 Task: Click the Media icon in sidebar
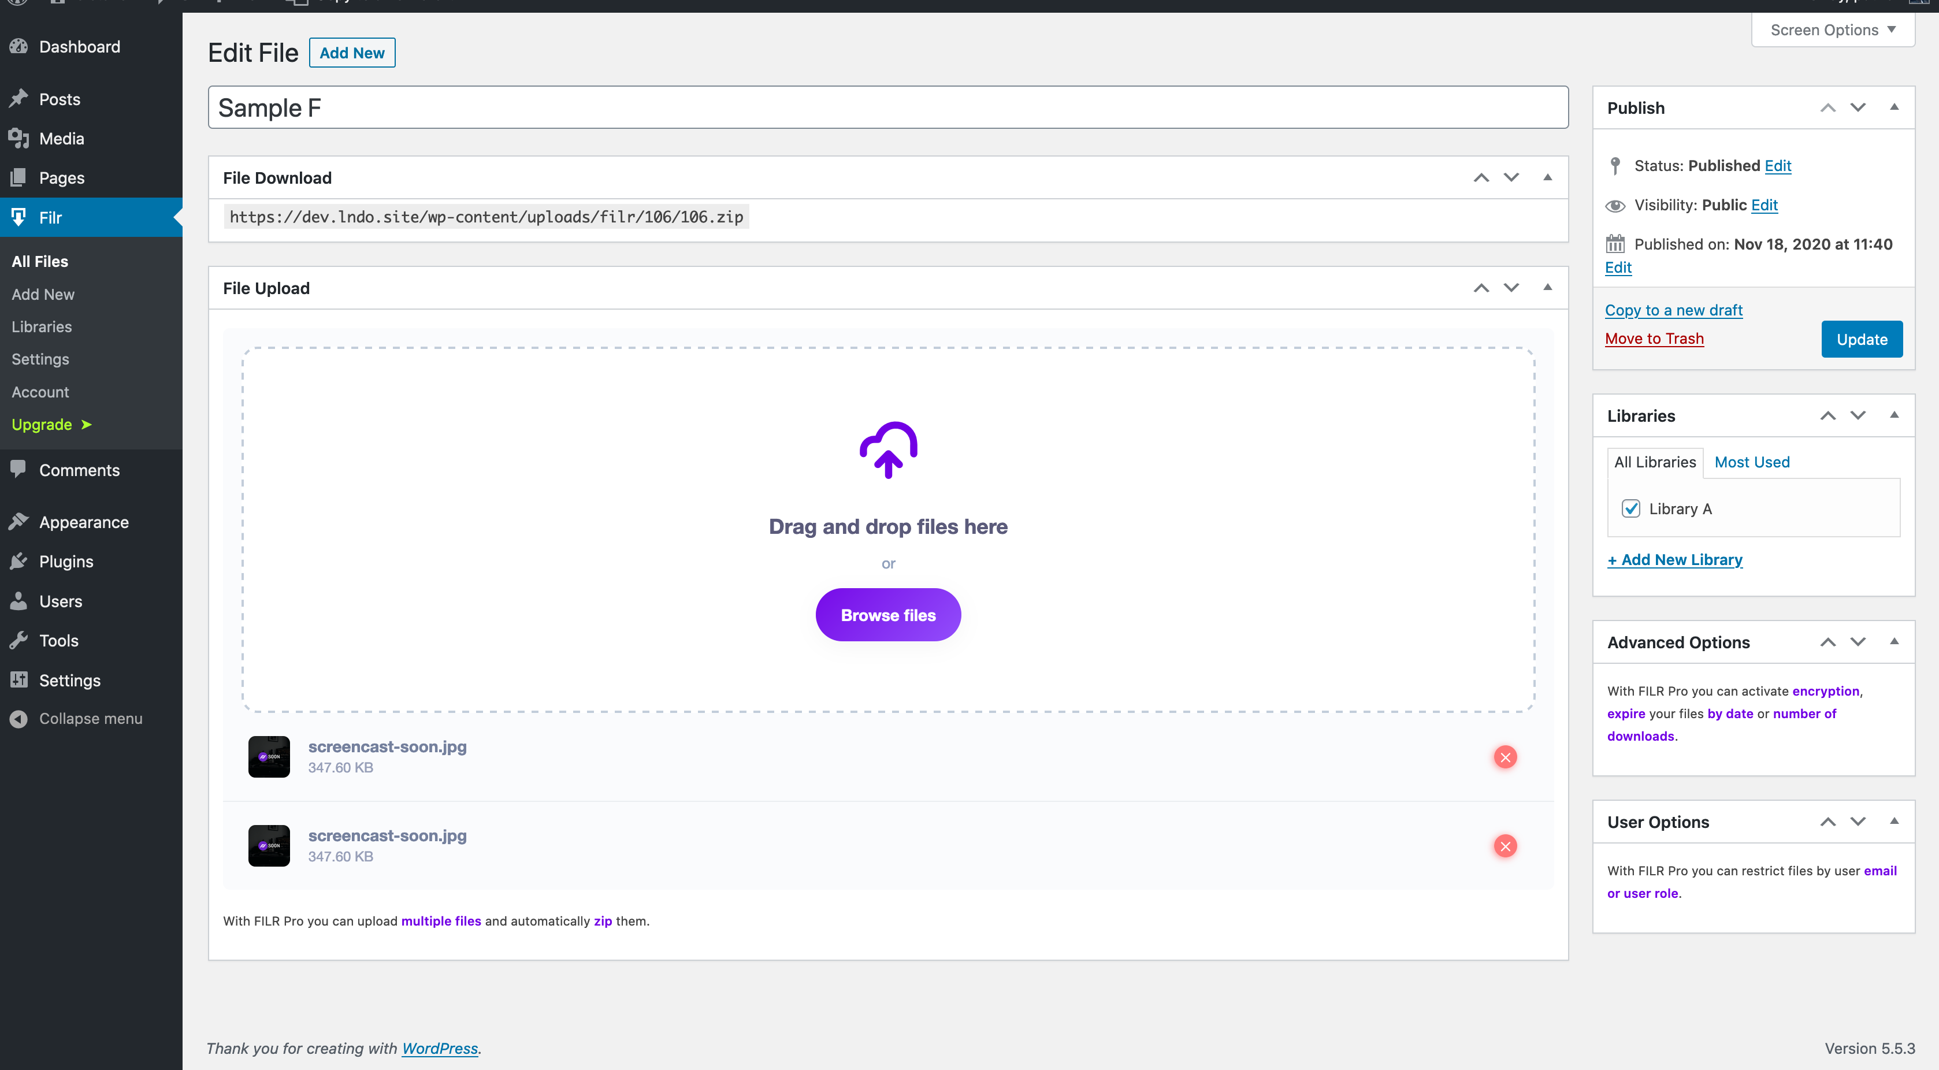19,139
